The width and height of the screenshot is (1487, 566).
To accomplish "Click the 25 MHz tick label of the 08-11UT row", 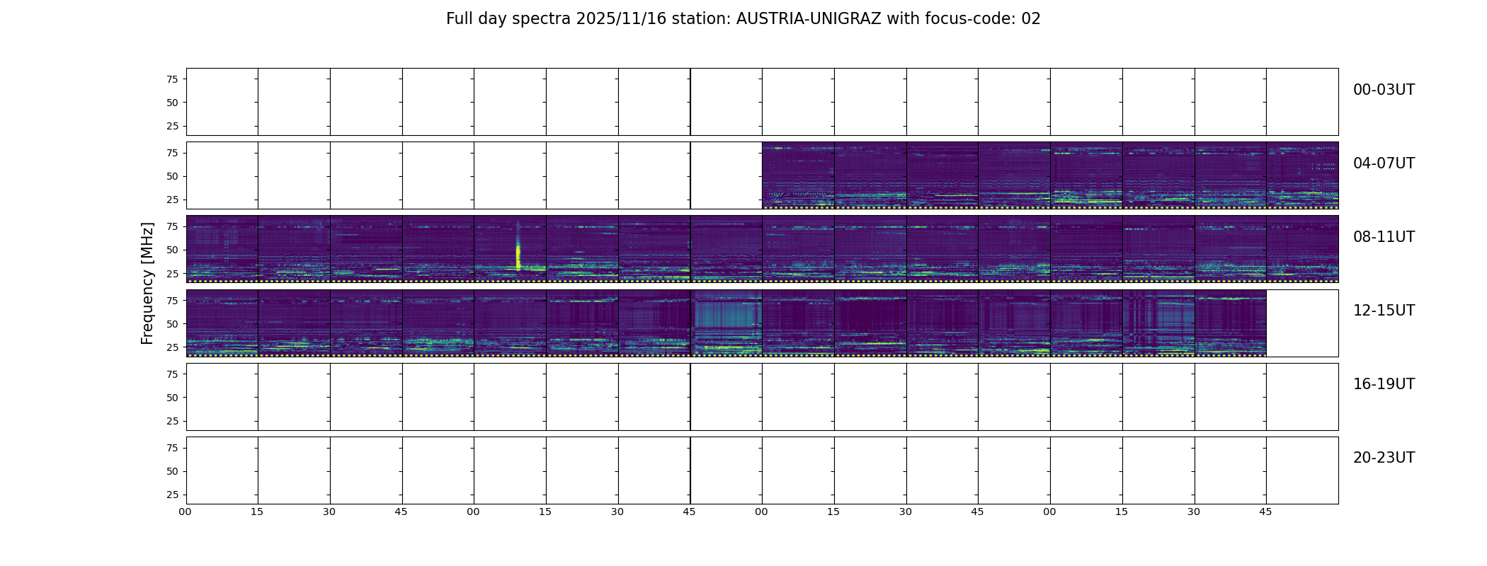I will tap(172, 273).
